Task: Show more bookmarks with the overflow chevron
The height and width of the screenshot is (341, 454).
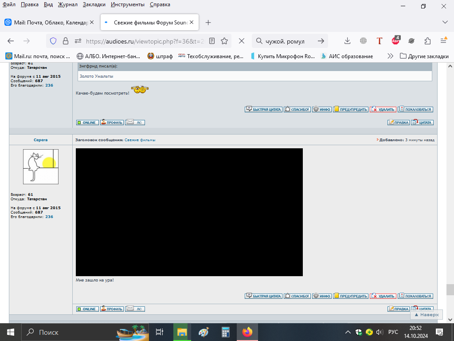Action: (390, 56)
